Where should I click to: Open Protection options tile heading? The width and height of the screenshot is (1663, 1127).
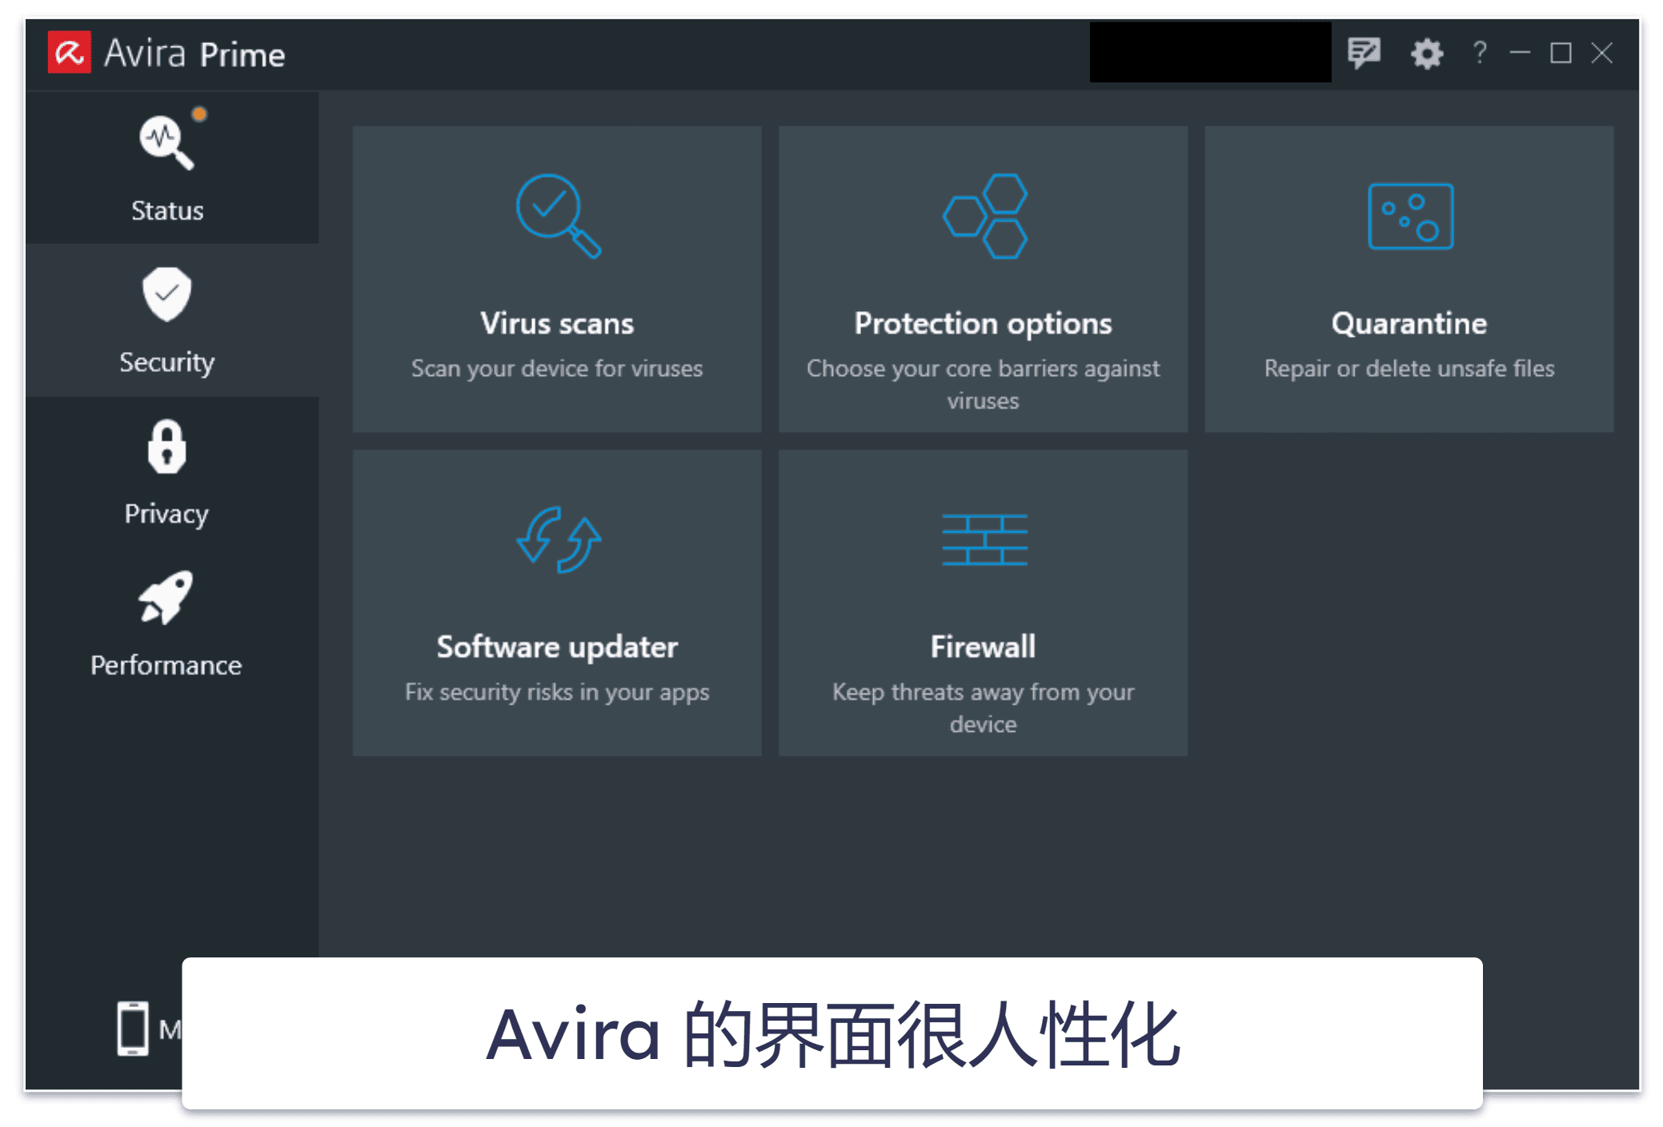[x=983, y=324]
